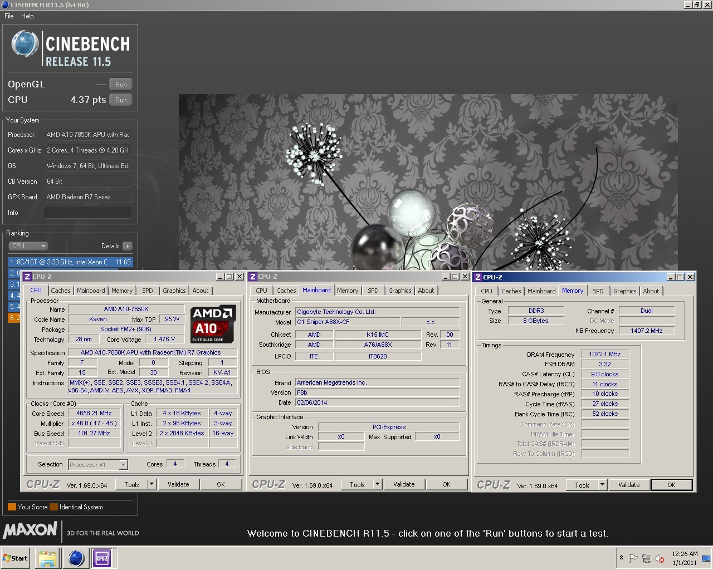The image size is (713, 570).
Task: Click the Action Center flag tray icon
Action: coord(633,558)
